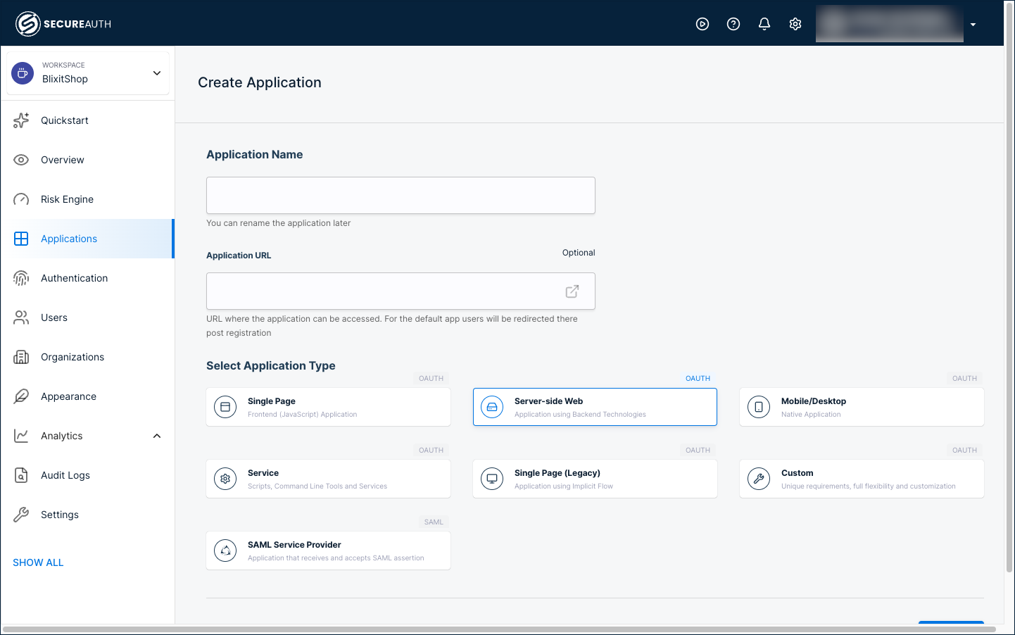
Task: Click the SecureAuth logo
Action: coord(63,24)
